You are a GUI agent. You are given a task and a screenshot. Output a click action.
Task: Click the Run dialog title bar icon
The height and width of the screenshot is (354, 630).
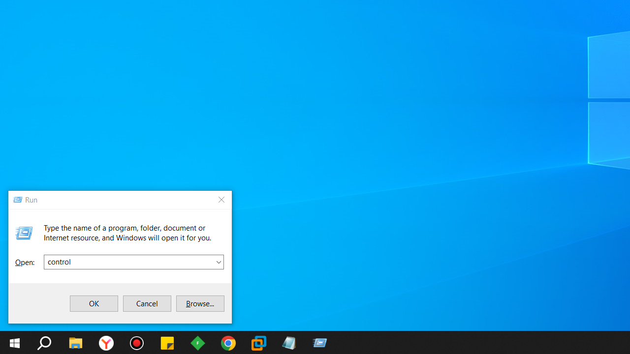click(18, 200)
